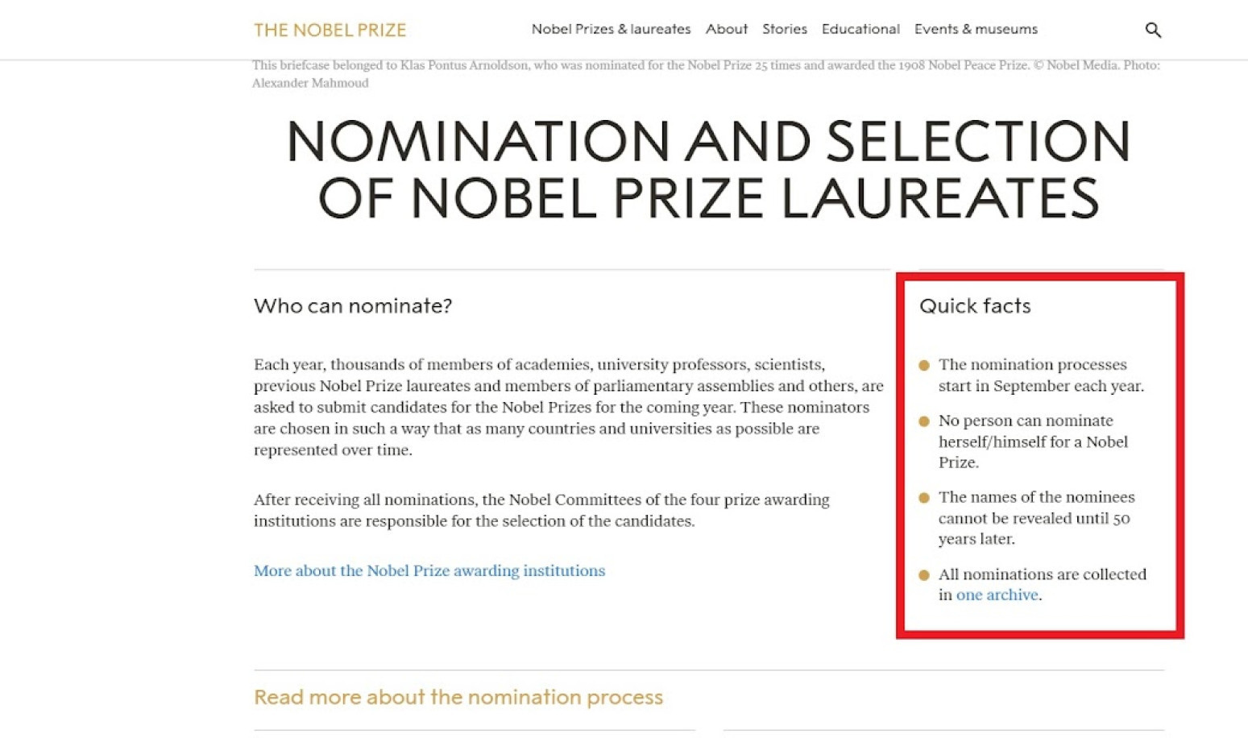Go home via THE NOBEL PRIZE logo
Image resolution: width=1248 pixels, height=738 pixels.
tap(330, 30)
